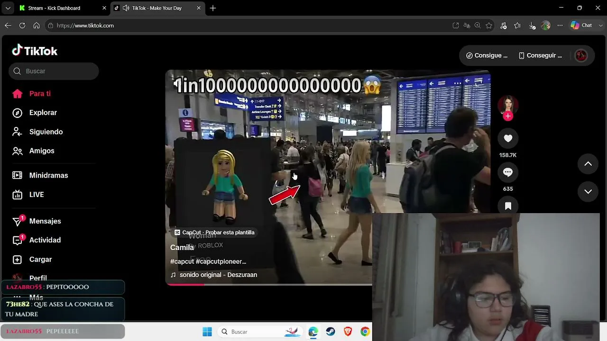Open sonido original - Deszuraan sound

point(214,275)
